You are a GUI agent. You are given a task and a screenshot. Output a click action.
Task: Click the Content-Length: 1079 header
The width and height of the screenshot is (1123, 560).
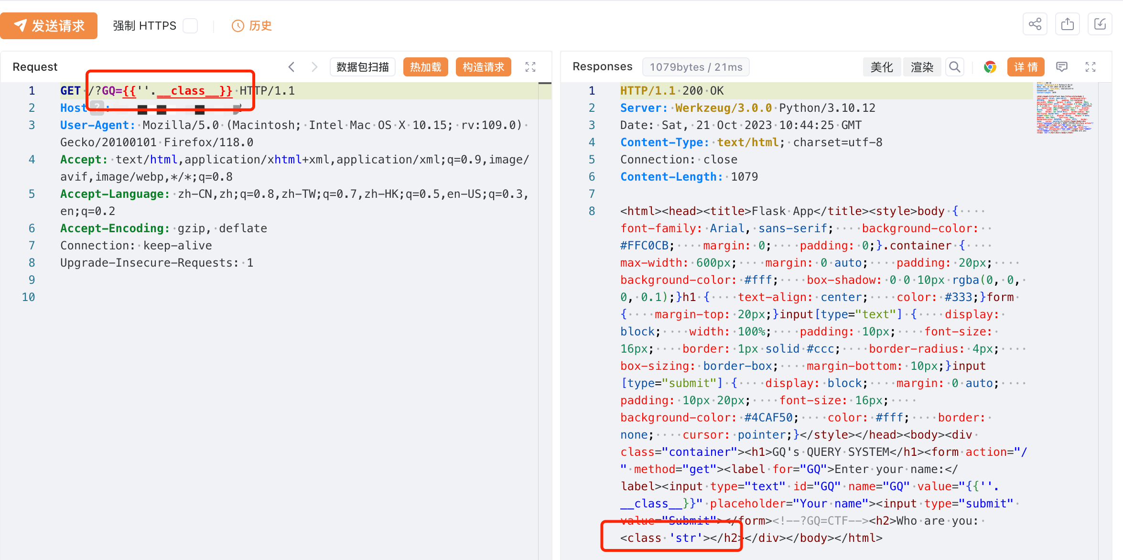point(689,177)
